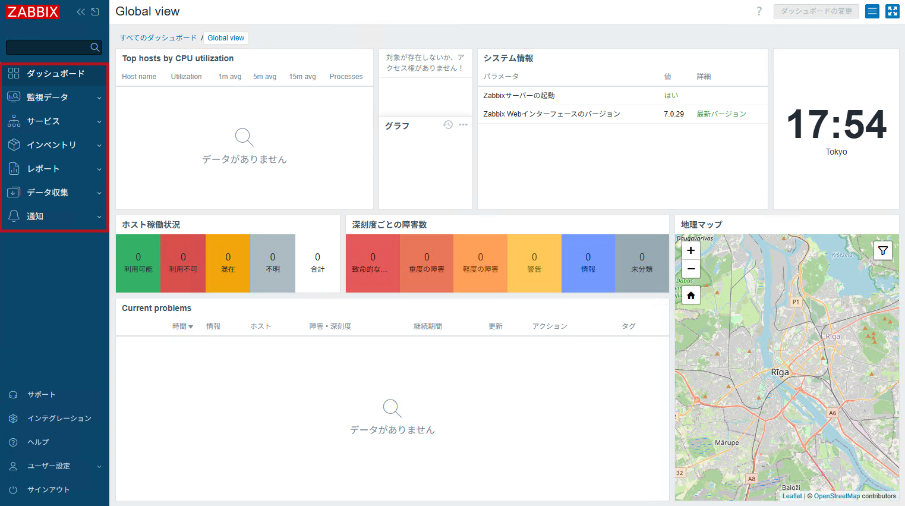The height and width of the screenshot is (506, 905).
Task: Click the red 利用不可 host tile
Action: coord(183,263)
